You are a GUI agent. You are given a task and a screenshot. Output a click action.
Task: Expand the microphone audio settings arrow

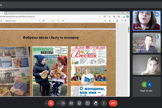[46, 103]
